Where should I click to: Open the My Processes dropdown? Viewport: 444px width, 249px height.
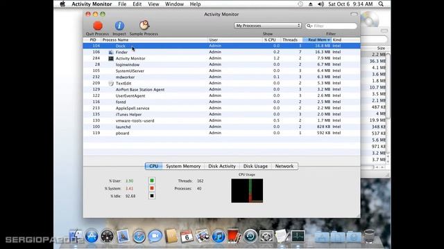[267, 26]
